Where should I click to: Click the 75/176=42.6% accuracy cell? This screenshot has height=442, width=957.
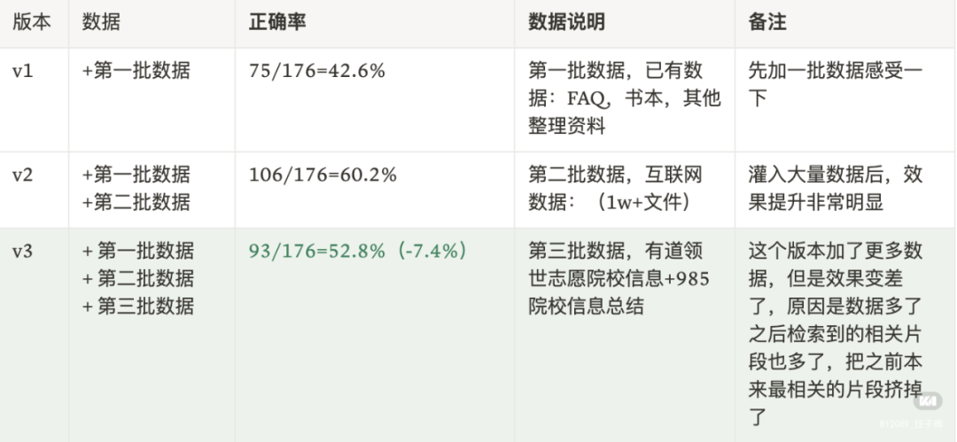(x=317, y=71)
